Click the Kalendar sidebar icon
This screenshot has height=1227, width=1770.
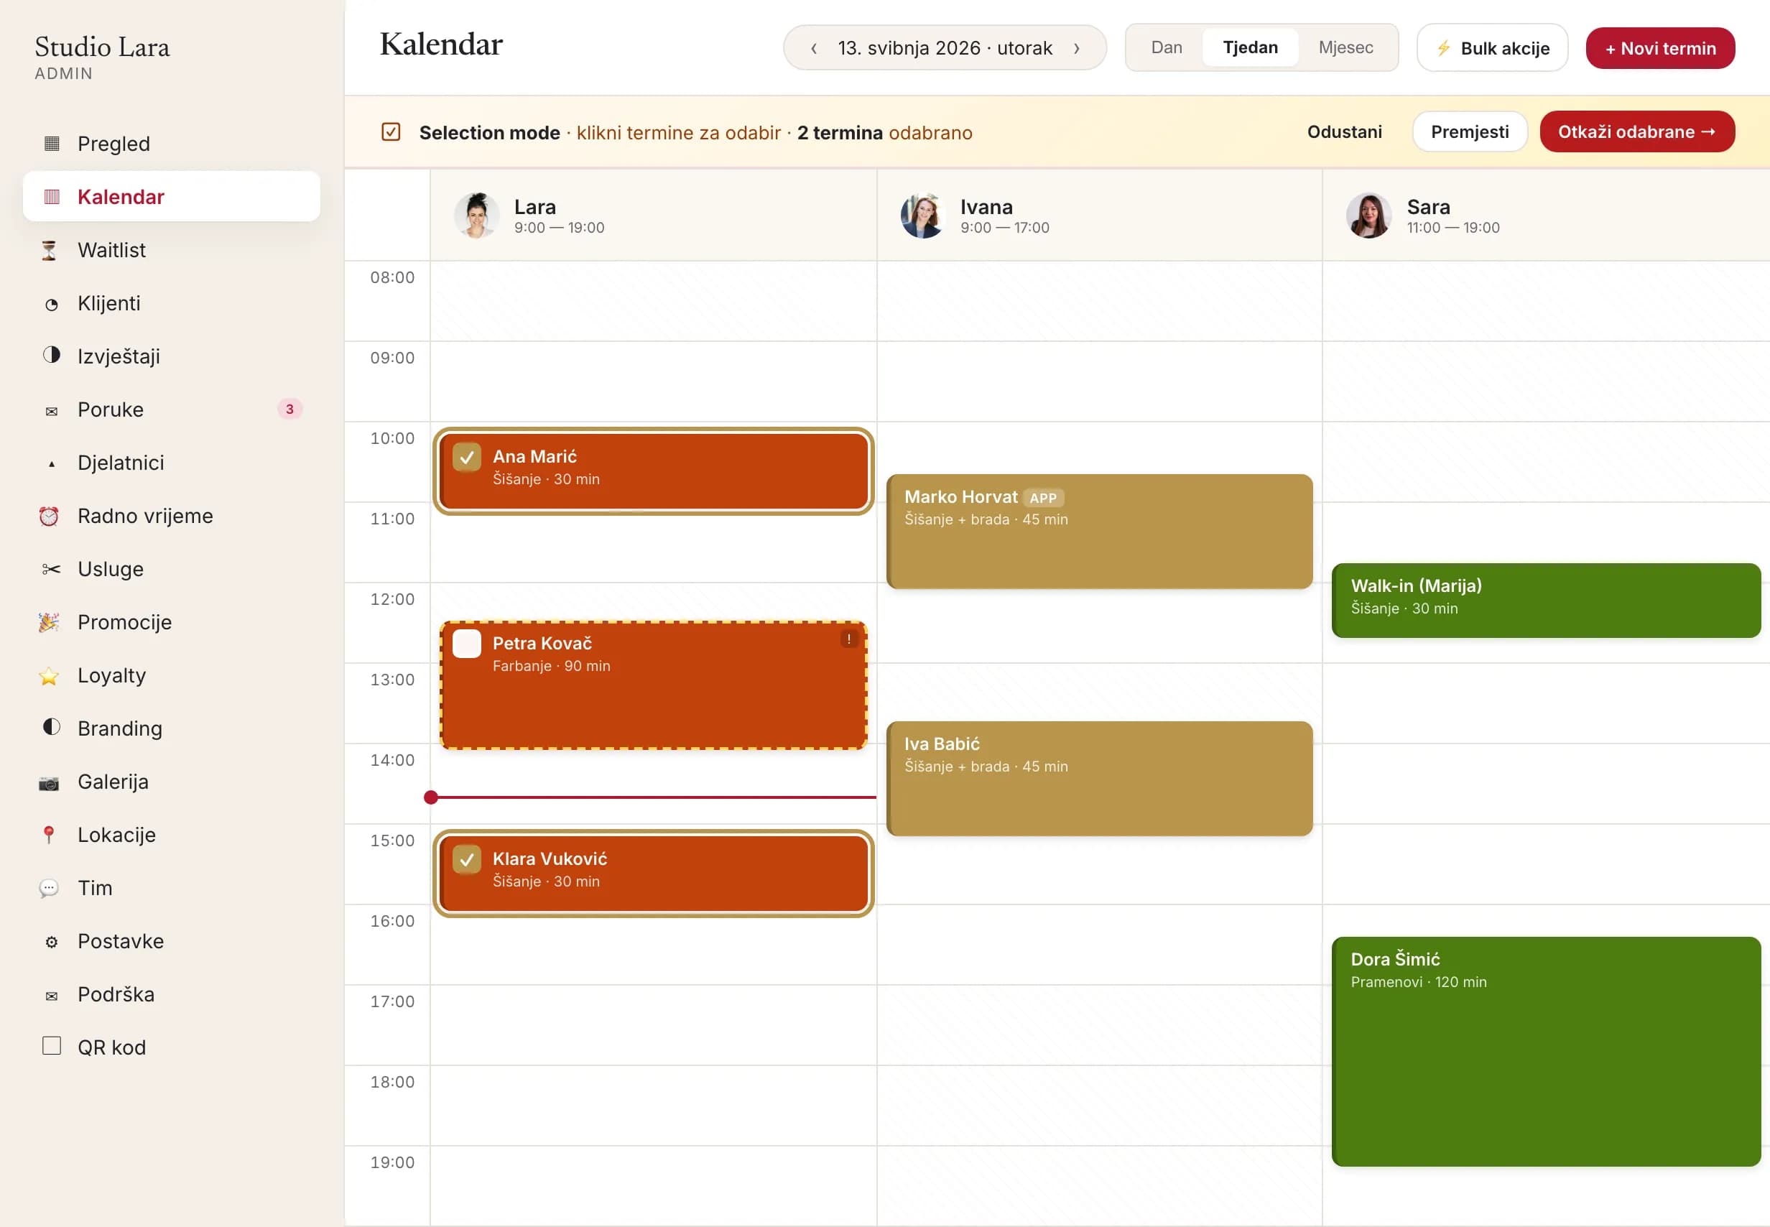coord(52,197)
